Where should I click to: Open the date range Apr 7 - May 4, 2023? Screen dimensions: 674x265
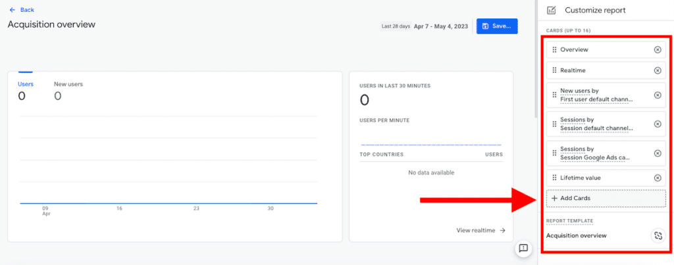click(440, 26)
